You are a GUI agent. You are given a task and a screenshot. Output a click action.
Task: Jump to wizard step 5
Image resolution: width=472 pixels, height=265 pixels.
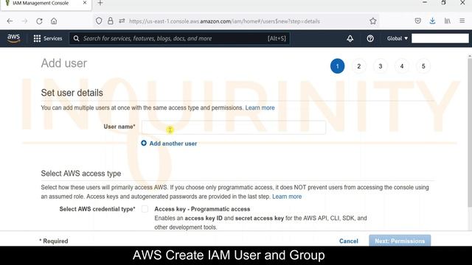[423, 66]
